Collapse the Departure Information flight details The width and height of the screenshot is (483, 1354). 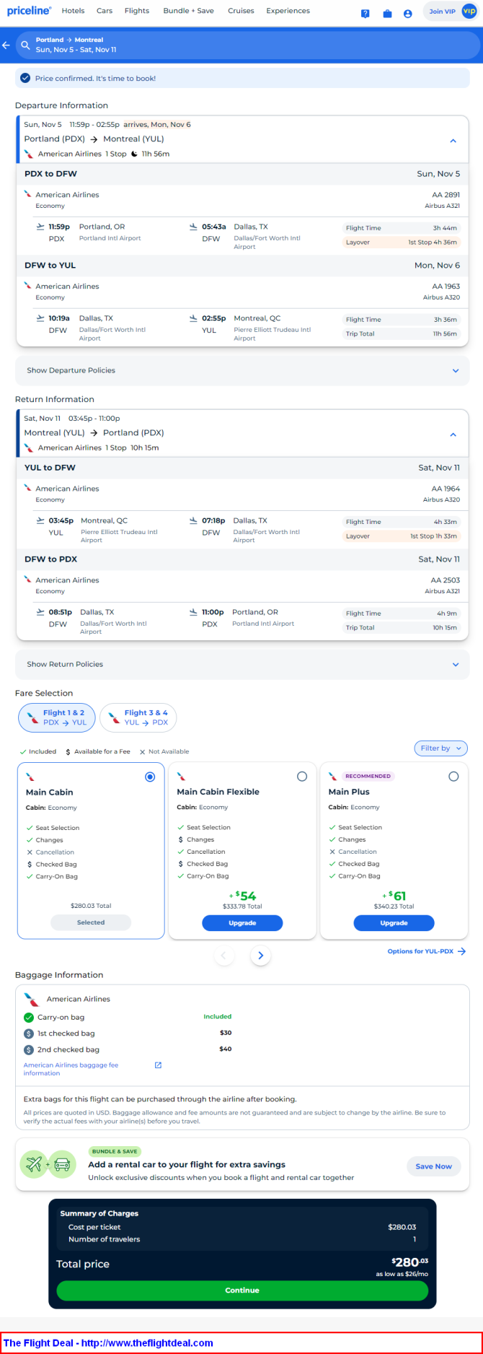coord(453,141)
